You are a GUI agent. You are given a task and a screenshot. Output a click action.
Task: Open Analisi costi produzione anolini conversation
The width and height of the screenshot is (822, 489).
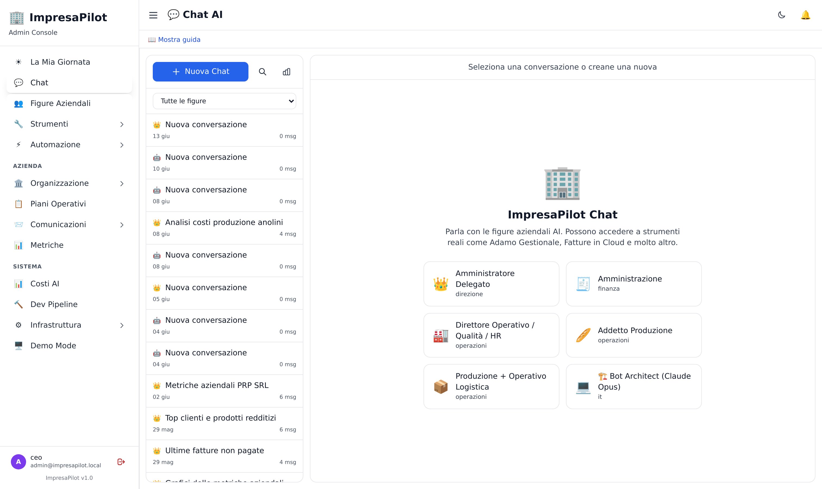pyautogui.click(x=224, y=228)
